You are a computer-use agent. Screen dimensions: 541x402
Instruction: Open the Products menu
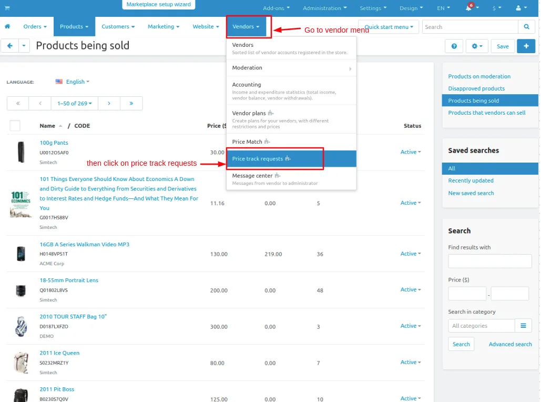[74, 26]
